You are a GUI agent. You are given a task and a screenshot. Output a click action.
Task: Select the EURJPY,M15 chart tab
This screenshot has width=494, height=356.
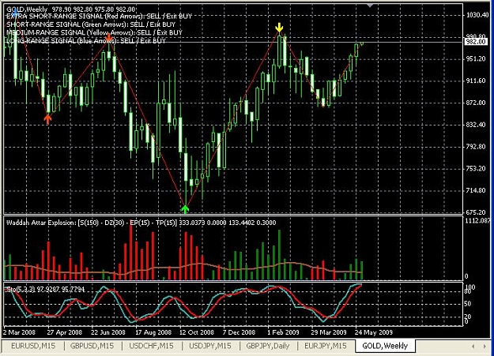(325, 346)
